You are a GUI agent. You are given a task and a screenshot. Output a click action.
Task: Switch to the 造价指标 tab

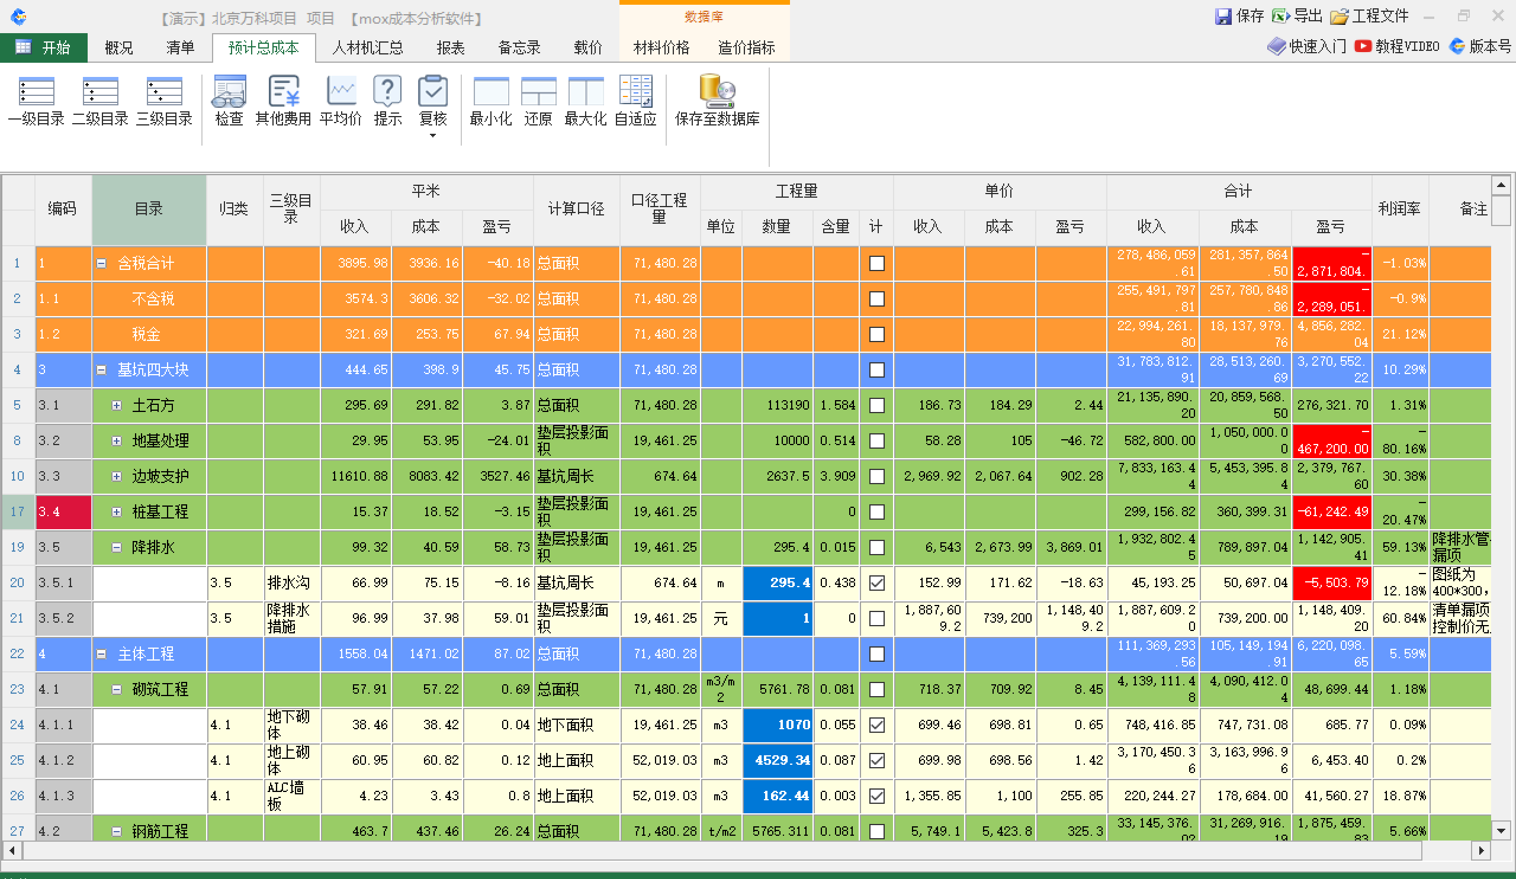746,47
